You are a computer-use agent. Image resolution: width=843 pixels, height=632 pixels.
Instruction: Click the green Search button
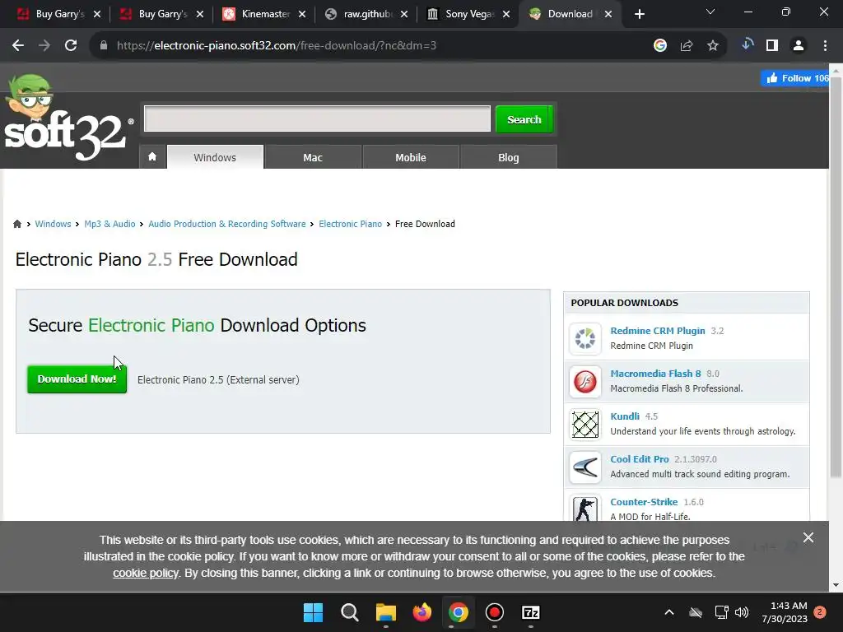[524, 119]
